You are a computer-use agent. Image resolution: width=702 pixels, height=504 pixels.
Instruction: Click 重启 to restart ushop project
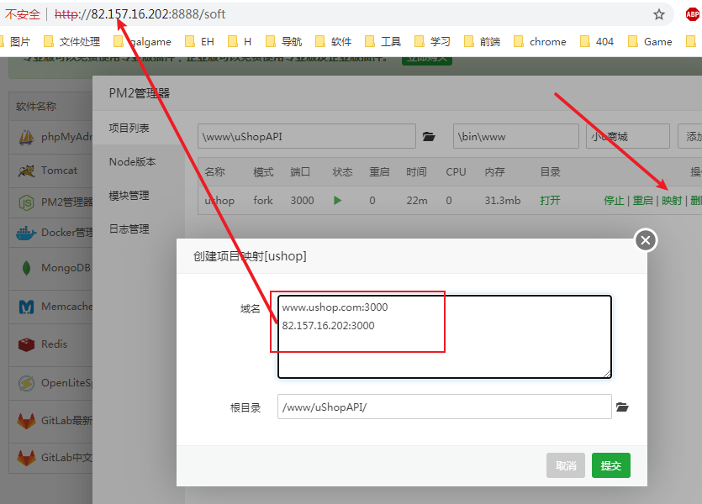point(642,201)
